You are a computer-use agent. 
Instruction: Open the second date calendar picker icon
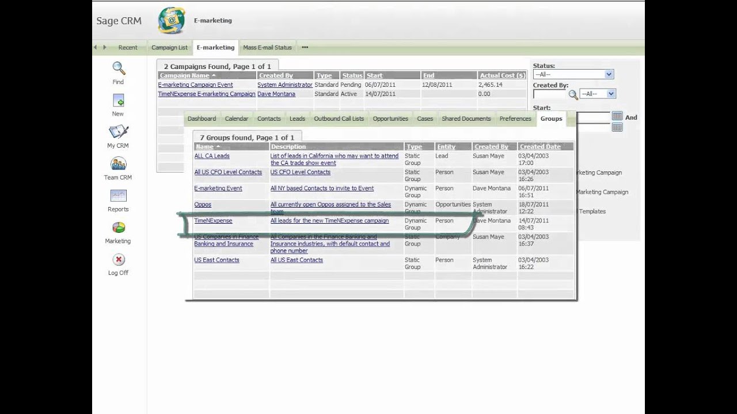tap(617, 127)
